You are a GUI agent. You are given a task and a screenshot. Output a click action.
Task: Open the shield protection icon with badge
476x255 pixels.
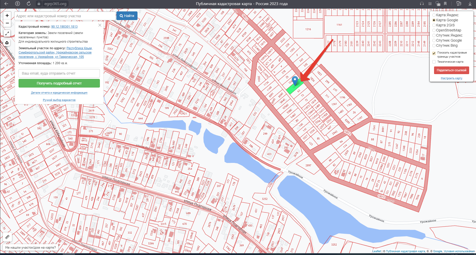point(438,4)
